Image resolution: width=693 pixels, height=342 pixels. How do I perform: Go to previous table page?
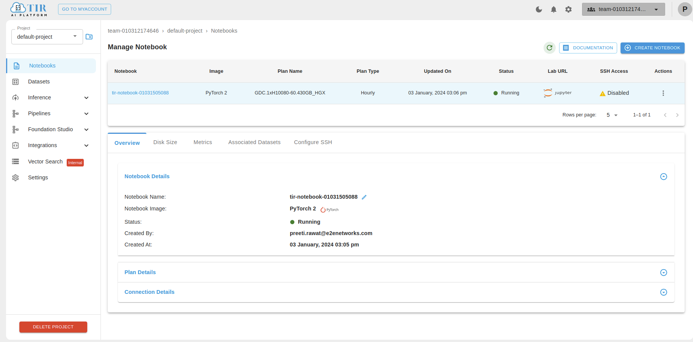tap(665, 115)
